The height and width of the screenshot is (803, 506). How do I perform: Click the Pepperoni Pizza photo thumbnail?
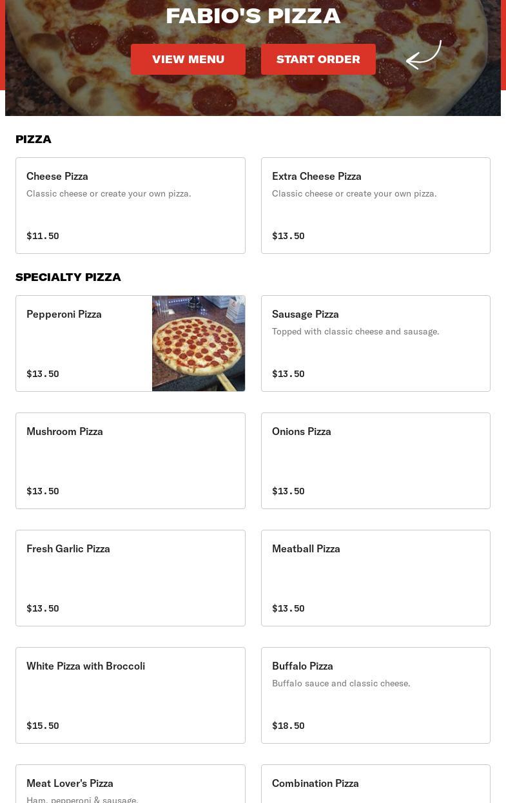pyautogui.click(x=199, y=343)
